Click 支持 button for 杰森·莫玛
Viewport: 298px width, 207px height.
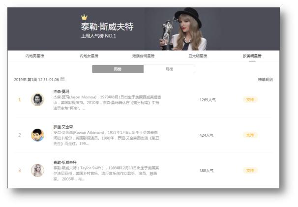click(250, 100)
